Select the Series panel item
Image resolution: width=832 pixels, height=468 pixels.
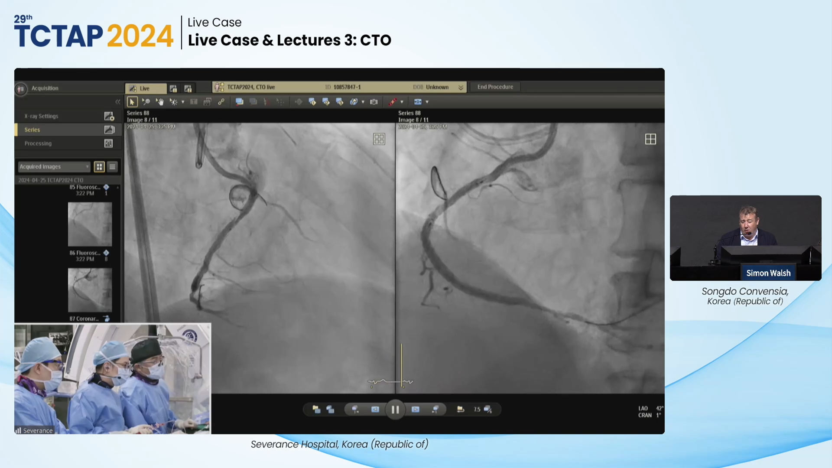[68, 130]
